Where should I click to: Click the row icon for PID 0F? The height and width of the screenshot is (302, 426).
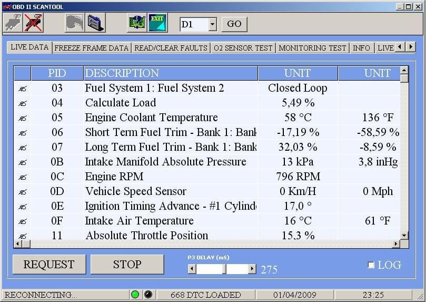coord(23,221)
